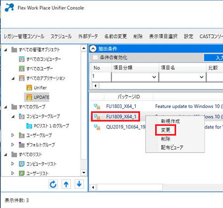Select the FU1809_X64_1 package row
Image resolution: width=223 pixels, height=208 pixels.
point(156,117)
